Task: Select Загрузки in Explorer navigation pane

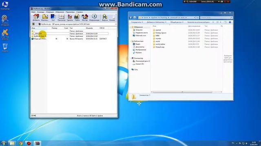Action: [139, 30]
